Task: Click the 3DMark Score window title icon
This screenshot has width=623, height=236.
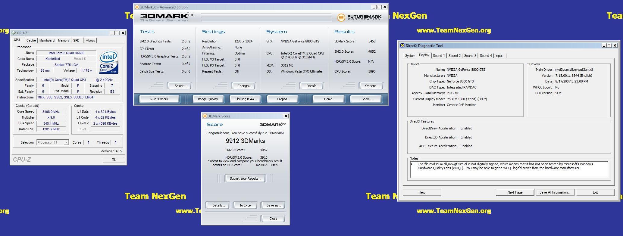Action: [205, 116]
